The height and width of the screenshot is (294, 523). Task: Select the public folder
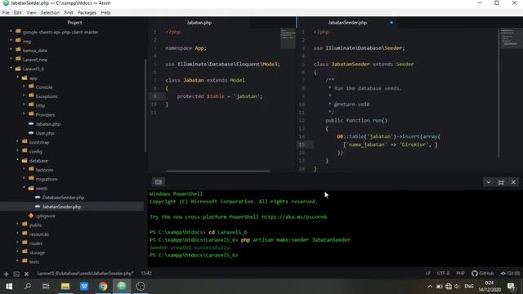35,225
